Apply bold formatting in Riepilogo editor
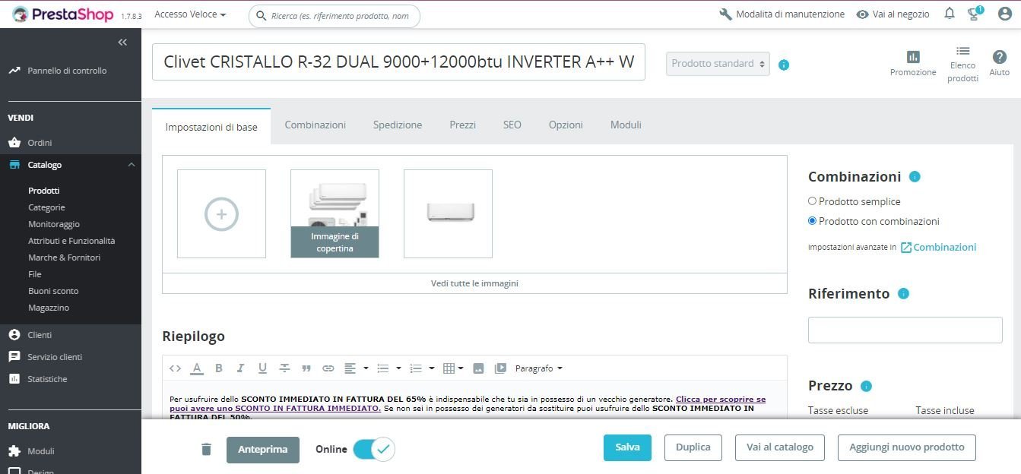This screenshot has height=474, width=1021. coord(219,368)
